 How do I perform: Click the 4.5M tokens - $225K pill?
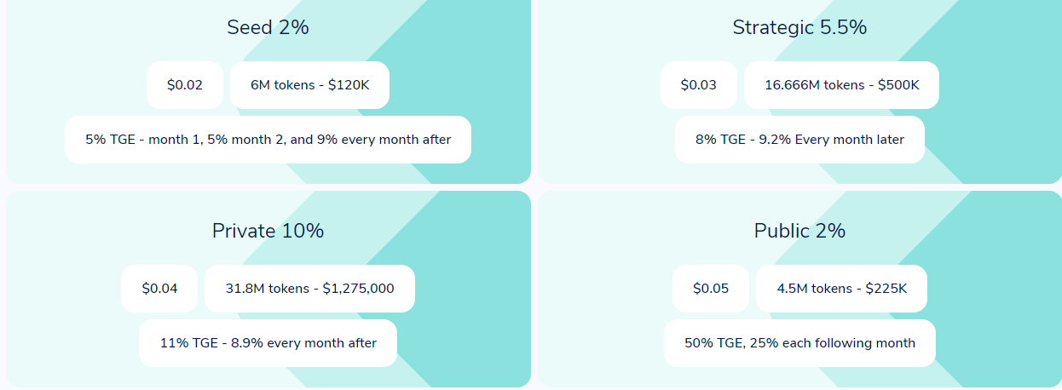tap(841, 289)
